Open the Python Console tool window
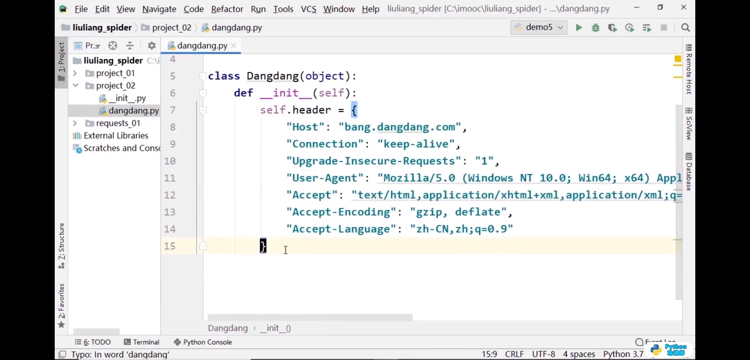This screenshot has height=360, width=750. click(203, 342)
